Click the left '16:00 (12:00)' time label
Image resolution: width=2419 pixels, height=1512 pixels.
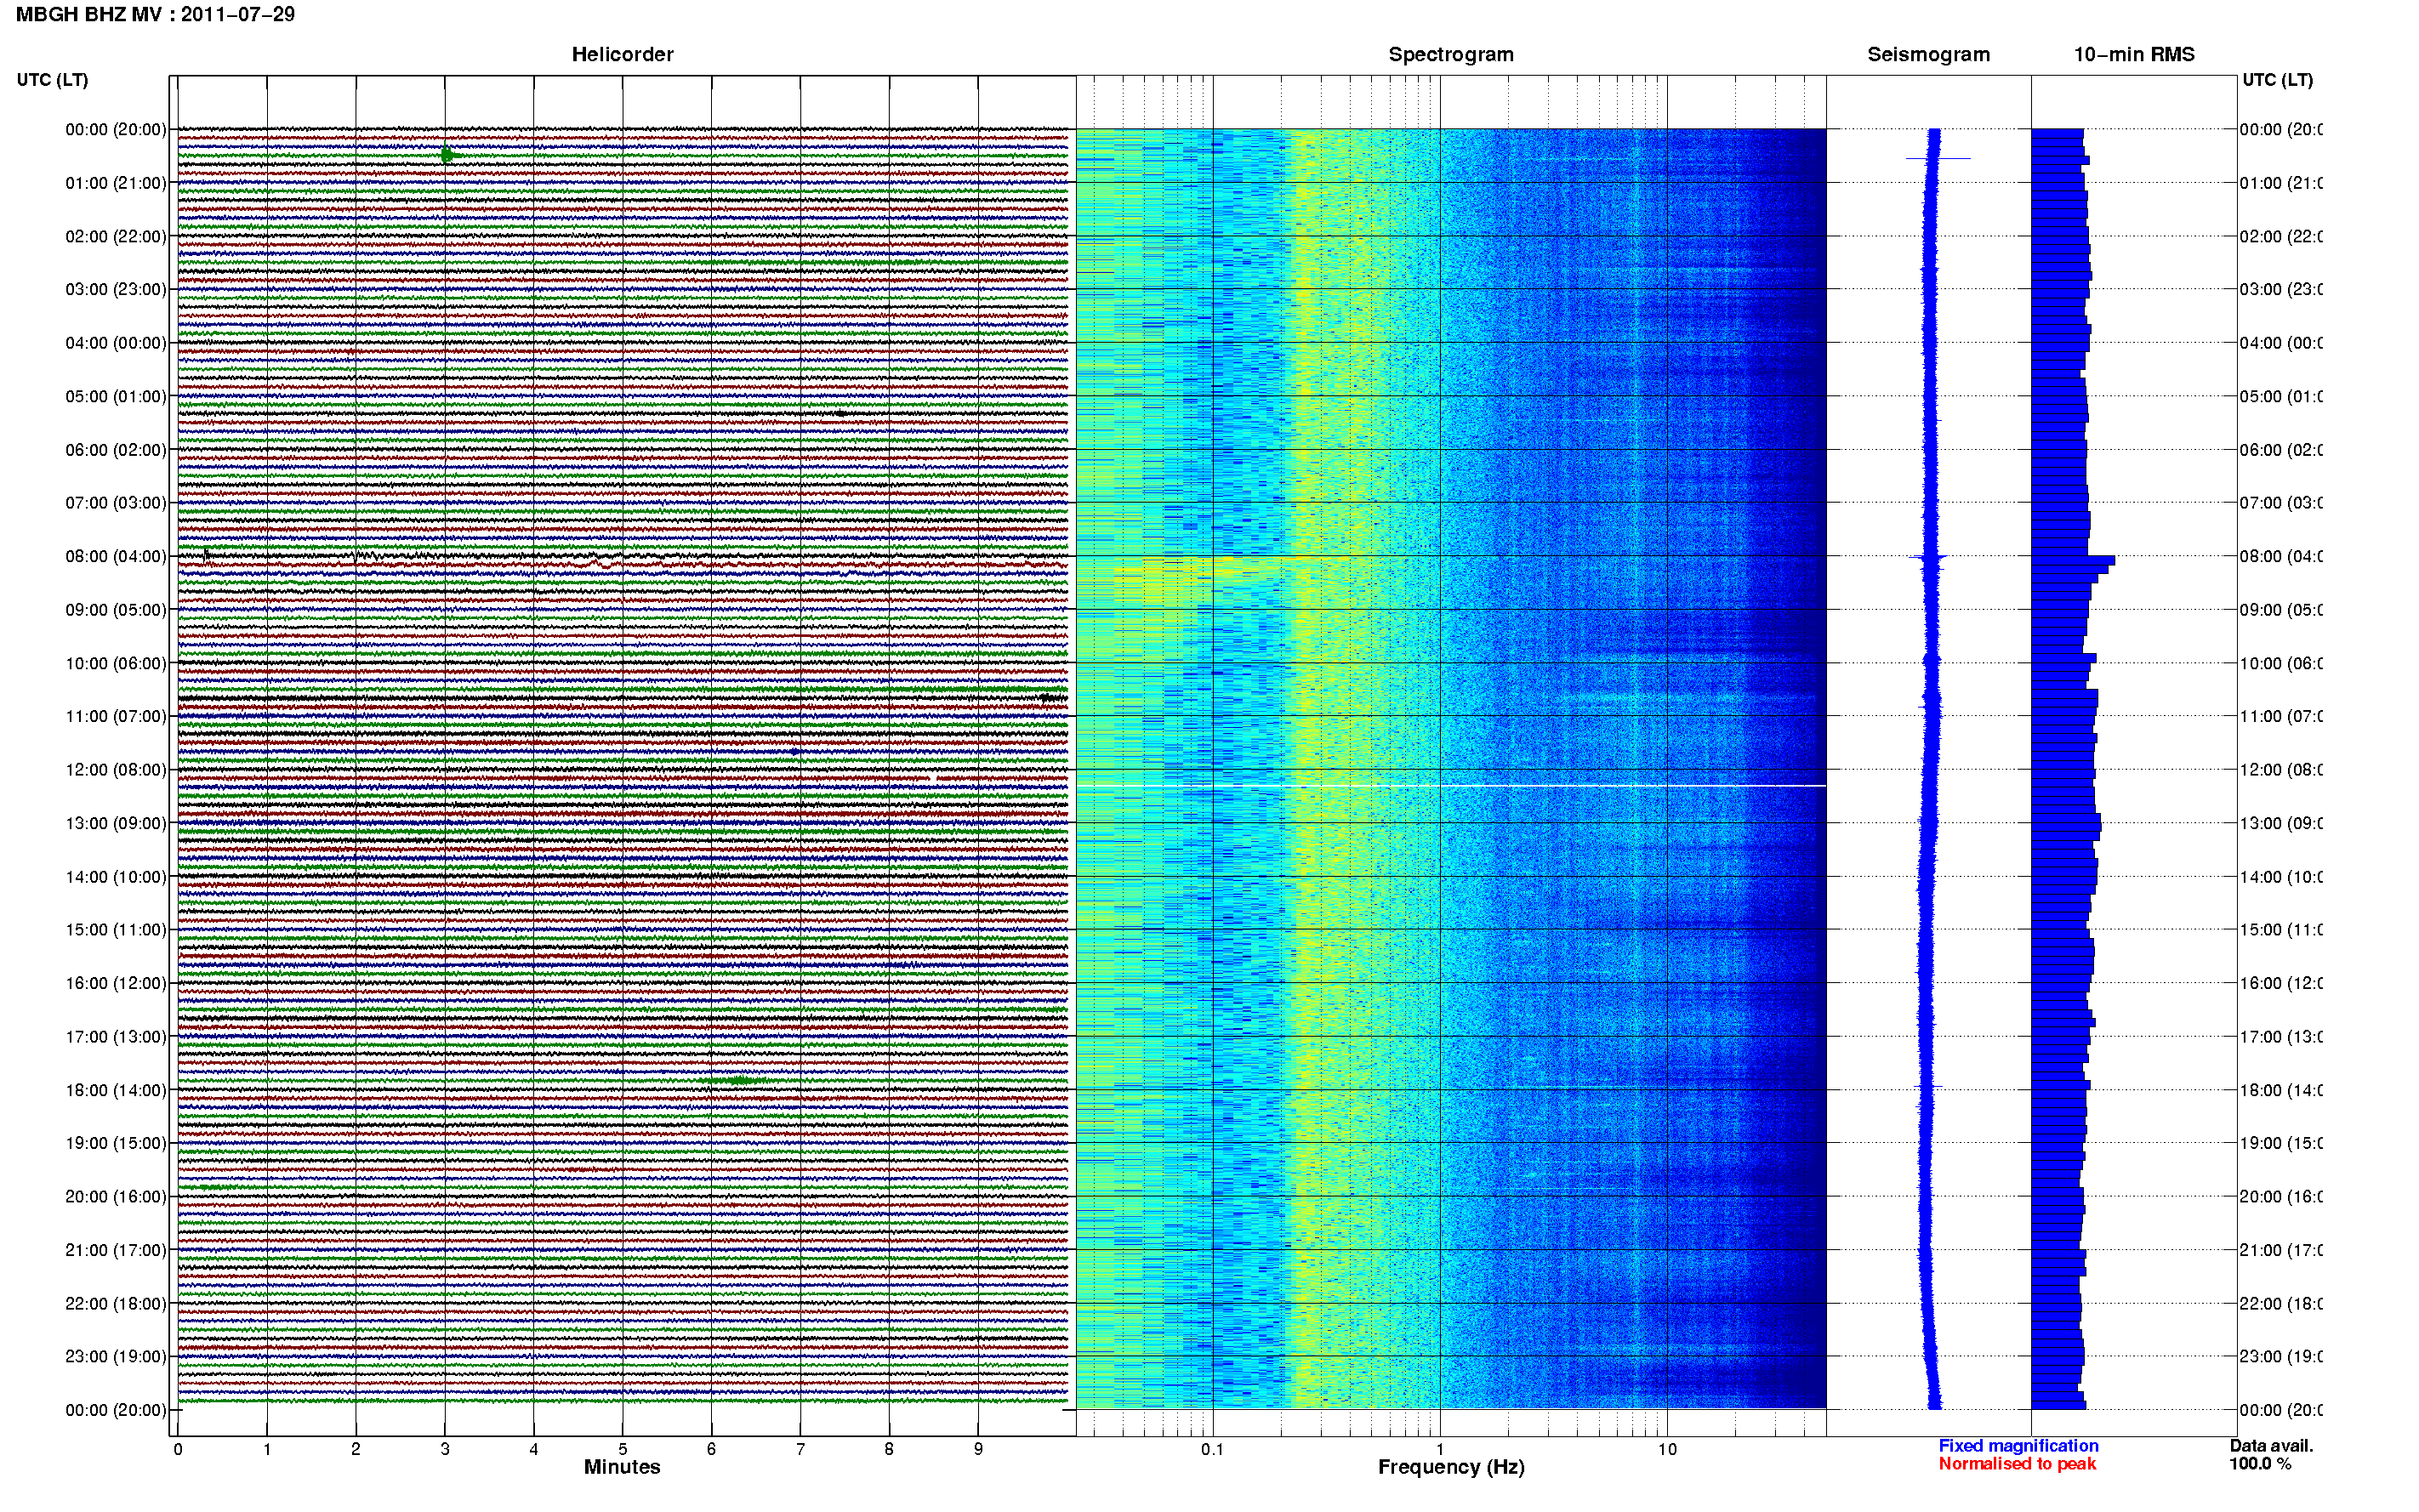(116, 983)
